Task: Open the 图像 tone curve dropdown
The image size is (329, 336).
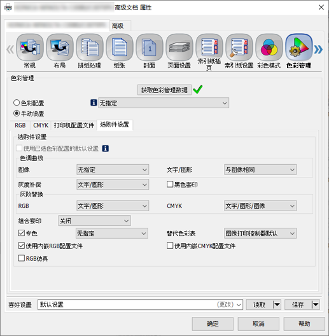Action: (x=113, y=170)
